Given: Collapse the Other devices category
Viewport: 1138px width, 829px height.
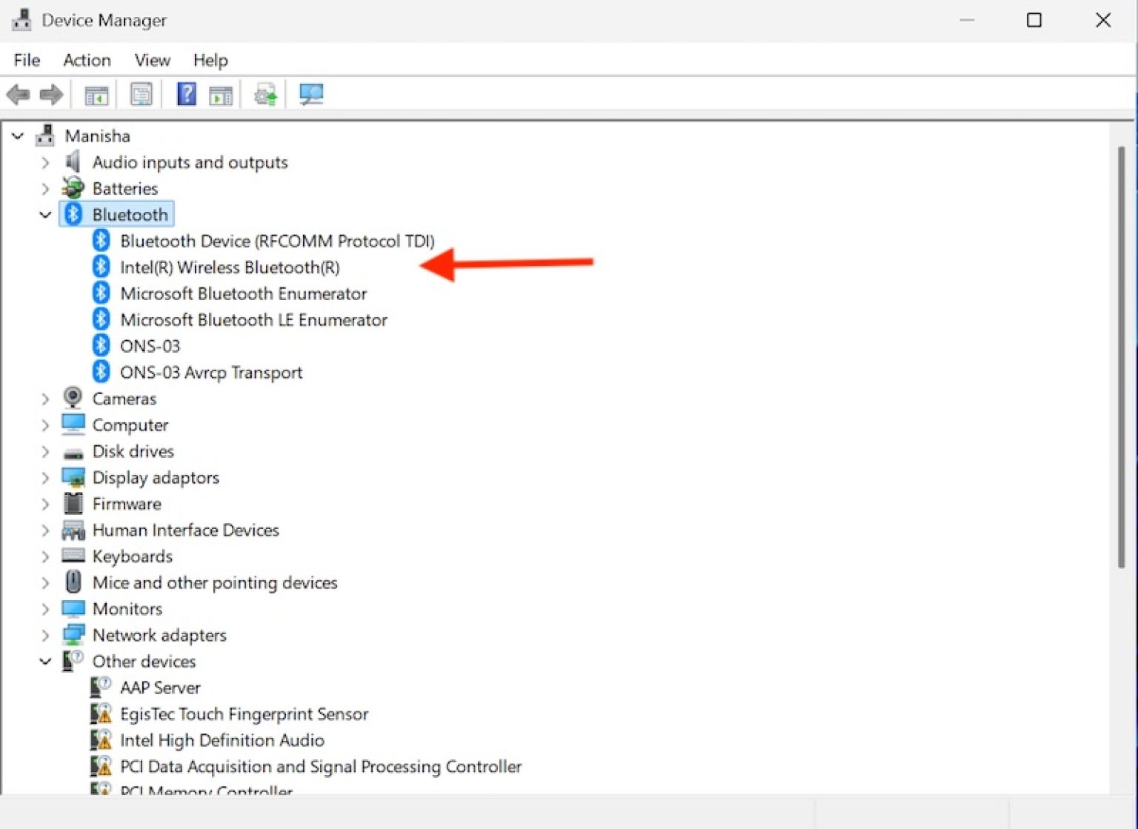Looking at the screenshot, I should point(45,661).
